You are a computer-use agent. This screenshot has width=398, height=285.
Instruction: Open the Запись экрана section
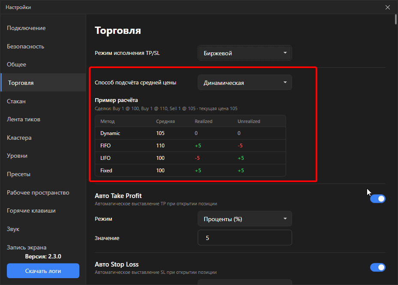(27, 247)
